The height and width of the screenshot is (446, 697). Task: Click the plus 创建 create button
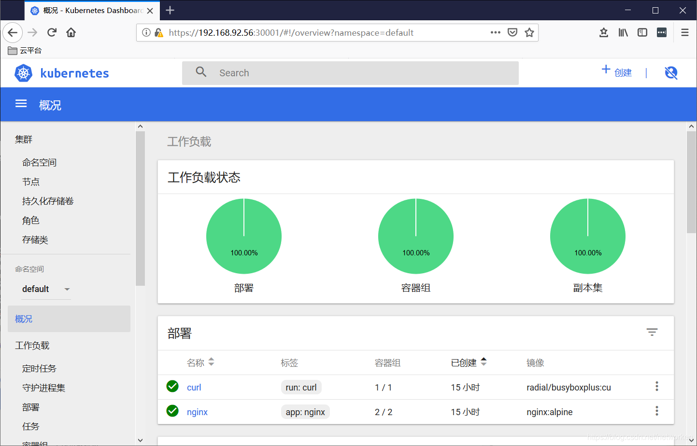(617, 71)
